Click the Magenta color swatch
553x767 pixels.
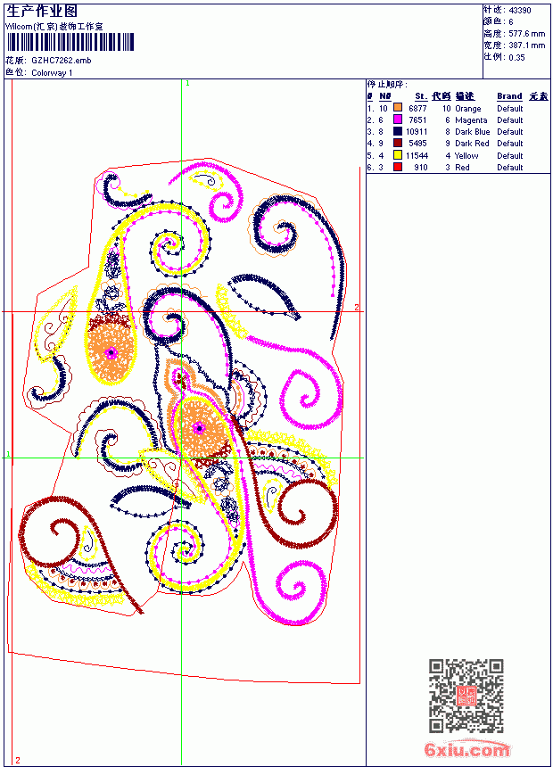pos(398,120)
